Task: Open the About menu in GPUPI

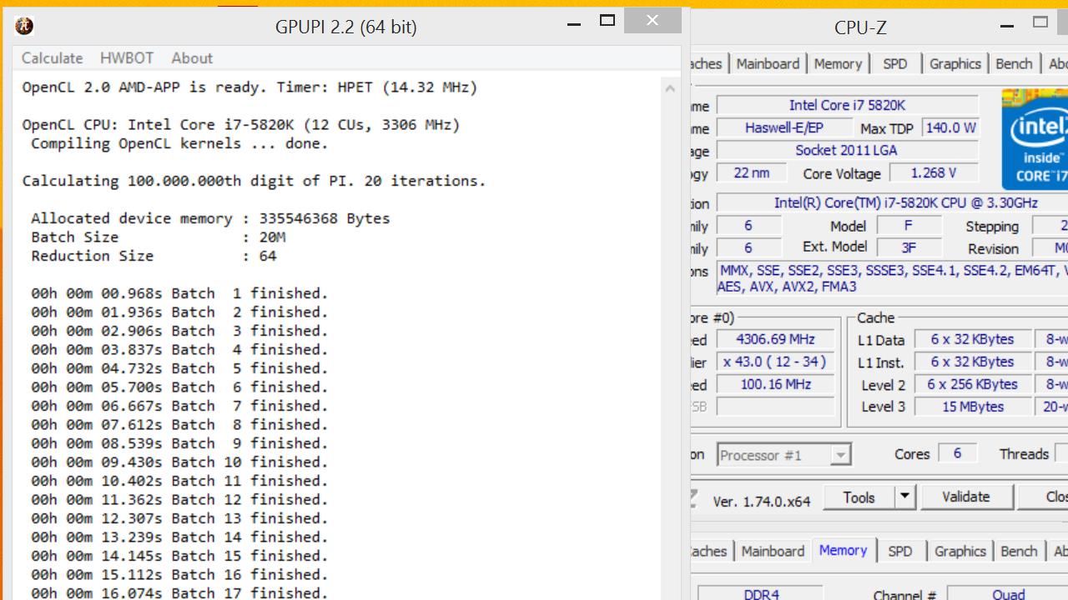Action: [x=192, y=58]
